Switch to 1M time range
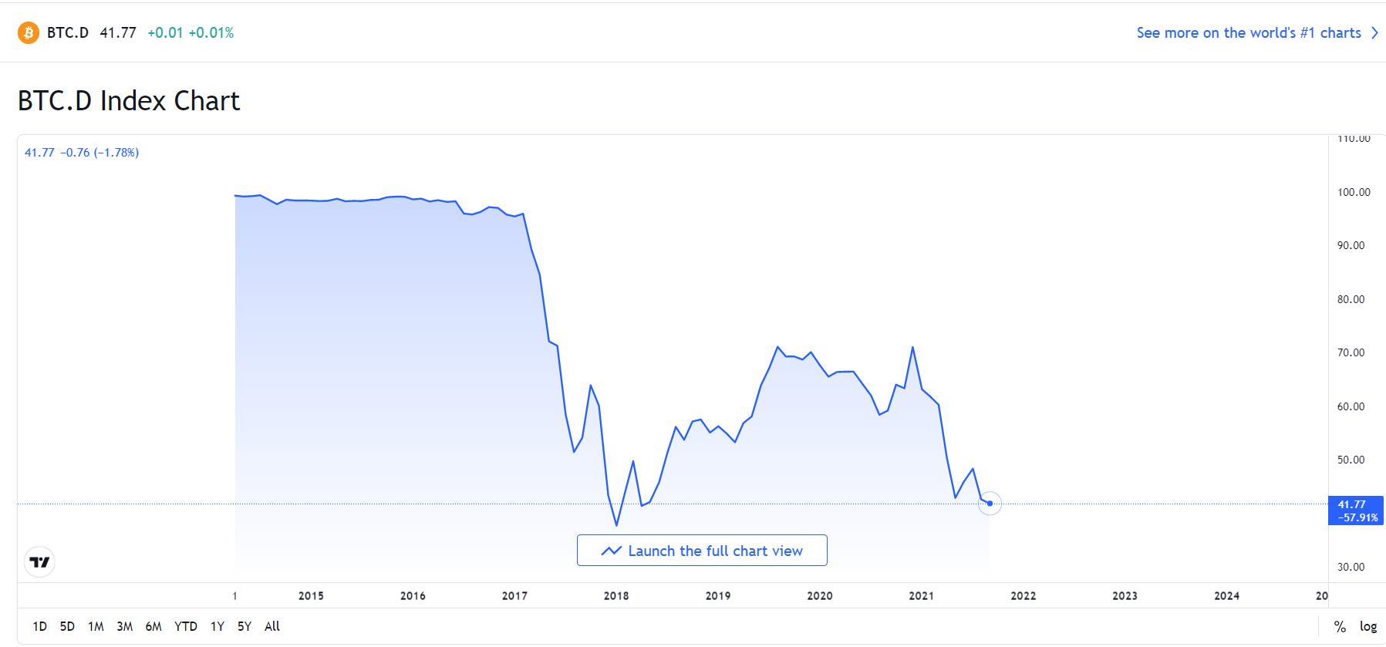This screenshot has height=647, width=1386. (96, 626)
